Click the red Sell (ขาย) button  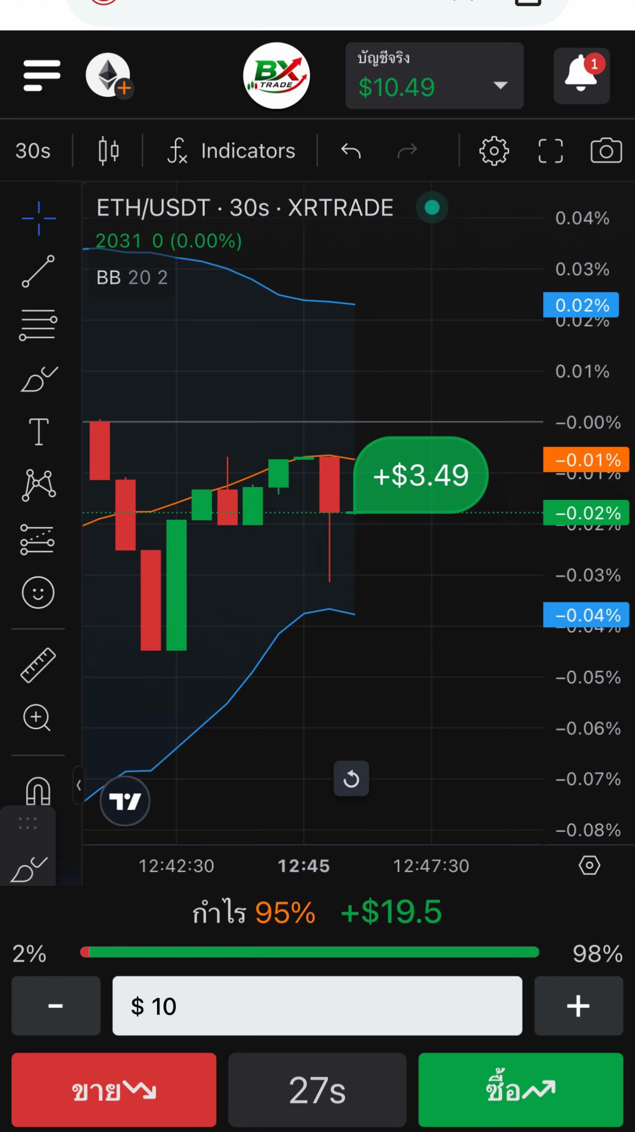tap(114, 1090)
